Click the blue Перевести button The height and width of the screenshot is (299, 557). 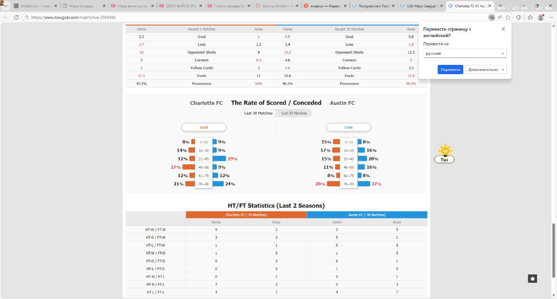pyautogui.click(x=450, y=70)
